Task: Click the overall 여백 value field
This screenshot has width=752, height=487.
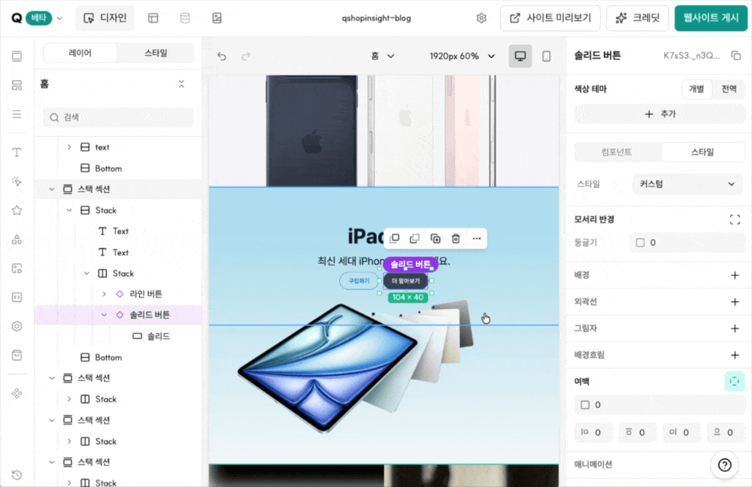Action: coord(660,405)
